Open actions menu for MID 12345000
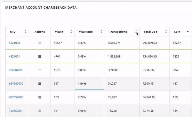192x117 pixels. point(40,111)
